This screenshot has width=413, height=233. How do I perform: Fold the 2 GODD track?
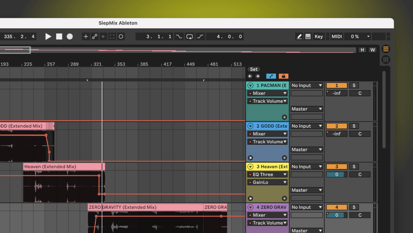(251, 126)
